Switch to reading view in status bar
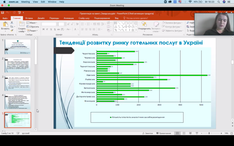 [x=190, y=133]
